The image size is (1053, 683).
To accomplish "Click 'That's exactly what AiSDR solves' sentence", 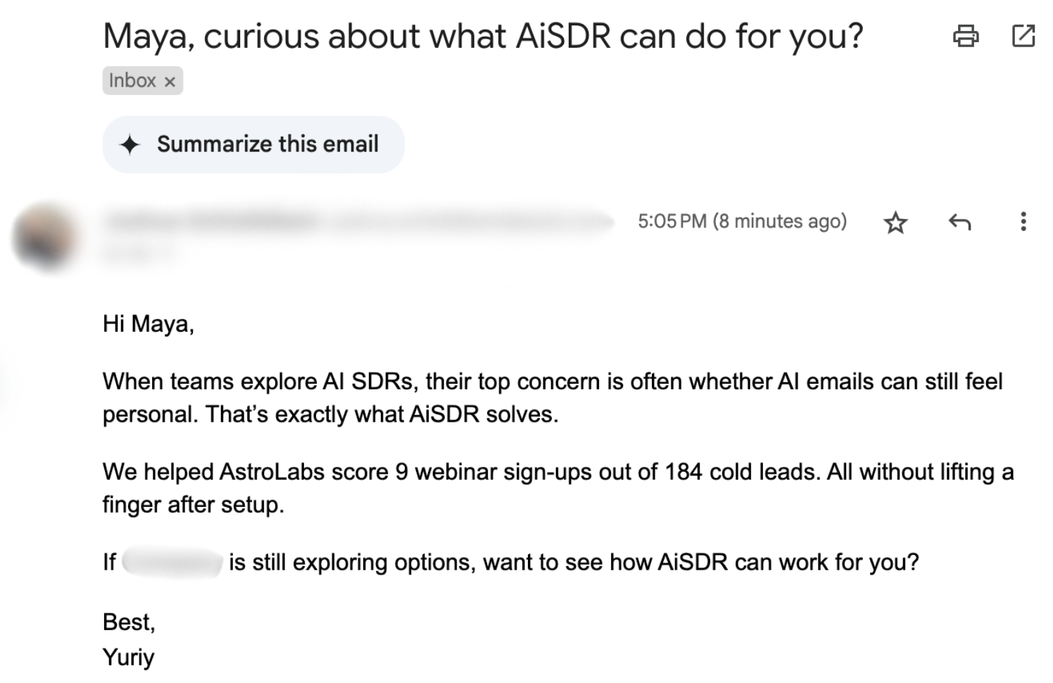I will [382, 415].
